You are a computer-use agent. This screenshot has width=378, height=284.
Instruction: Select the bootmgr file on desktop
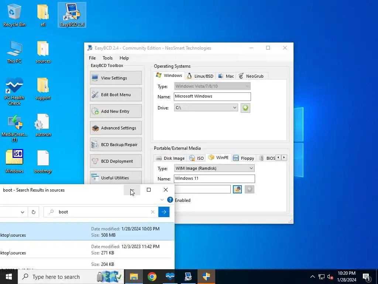point(43,161)
